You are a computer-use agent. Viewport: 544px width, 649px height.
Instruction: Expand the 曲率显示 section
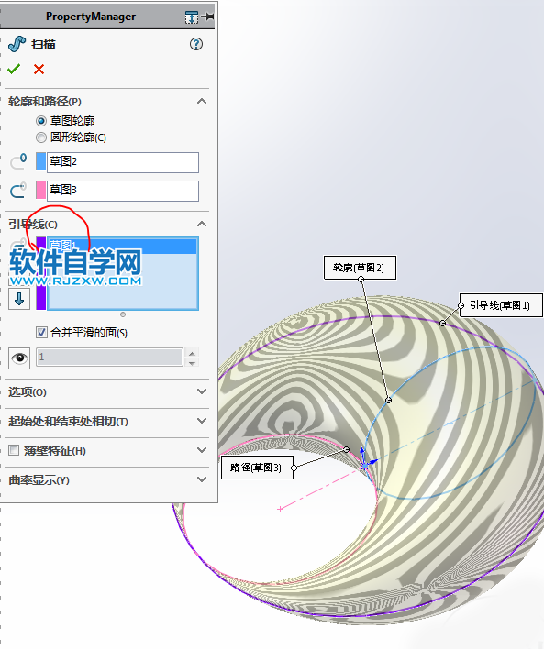coord(107,479)
